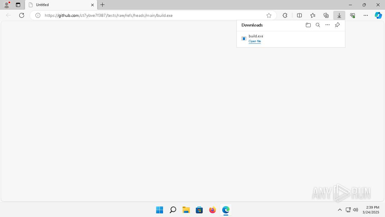Viewport: 385px width, 217px height.
Task: Open Collections panel
Action: point(326,15)
